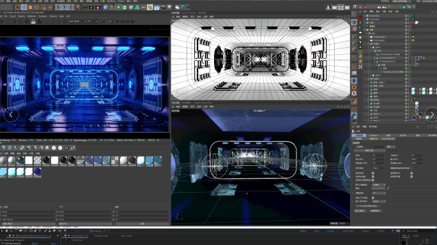Click the Scale Project button

click(369, 151)
